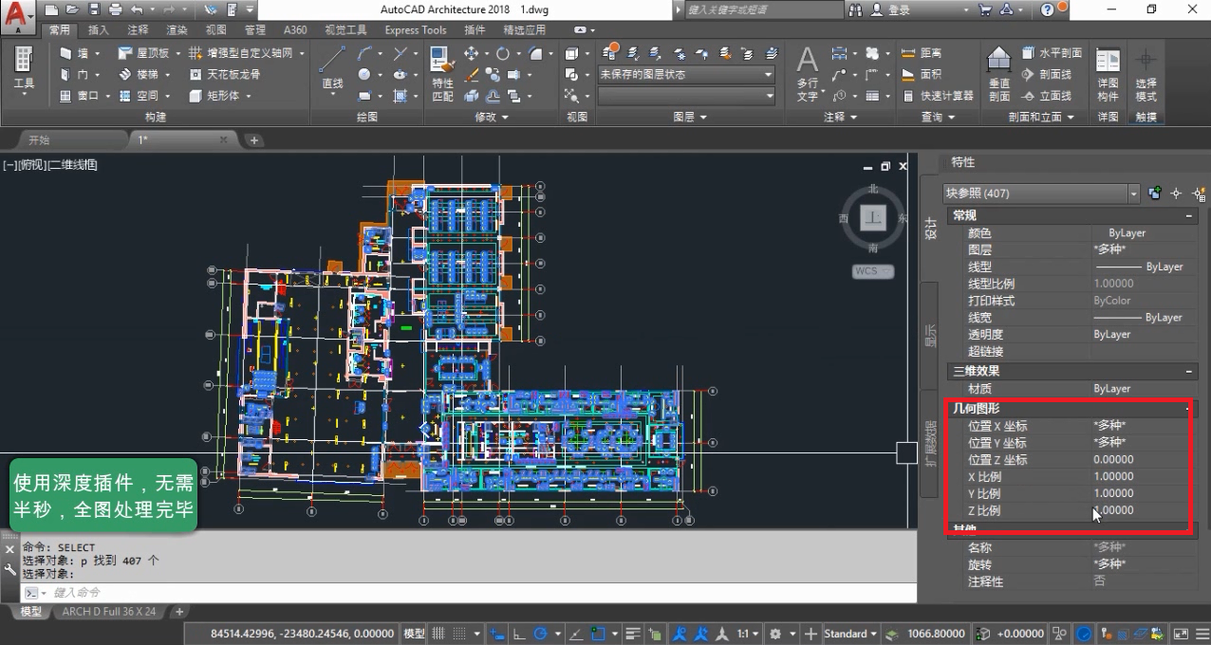This screenshot has width=1211, height=645.
Task: Toggle polar tracking in status bar
Action: click(542, 634)
